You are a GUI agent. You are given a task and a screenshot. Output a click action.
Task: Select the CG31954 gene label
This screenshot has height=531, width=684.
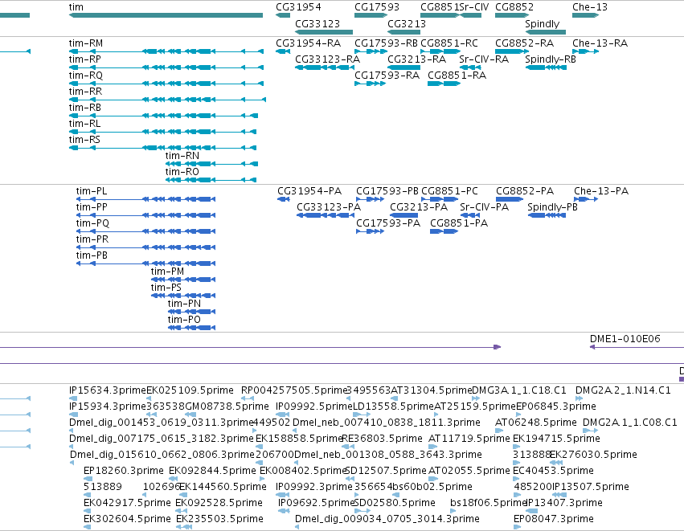pos(298,7)
